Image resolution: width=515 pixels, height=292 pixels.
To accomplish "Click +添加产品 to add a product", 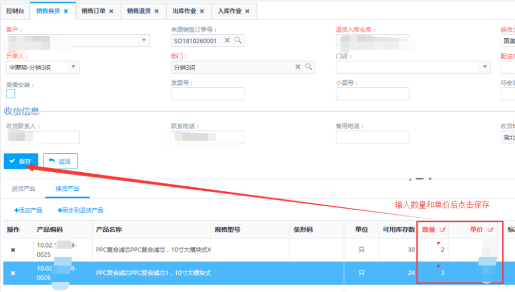I will coord(28,210).
